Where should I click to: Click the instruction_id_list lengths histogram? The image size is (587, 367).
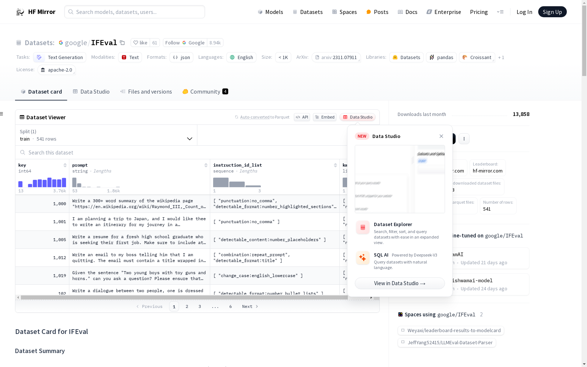237,182
